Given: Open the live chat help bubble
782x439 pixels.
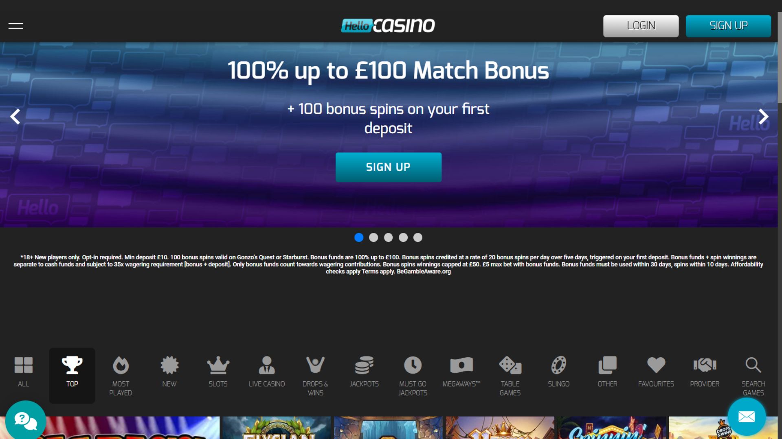Looking at the screenshot, I should 26,420.
